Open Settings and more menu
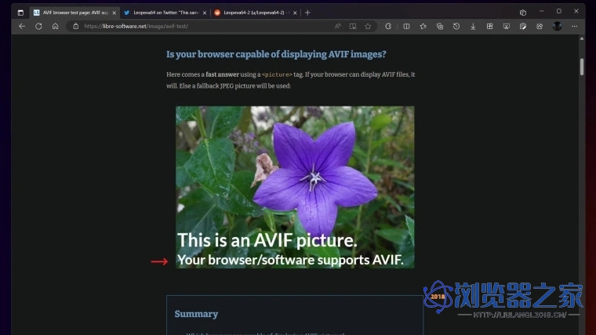Viewport: 596px width, 335px height. [x=574, y=26]
